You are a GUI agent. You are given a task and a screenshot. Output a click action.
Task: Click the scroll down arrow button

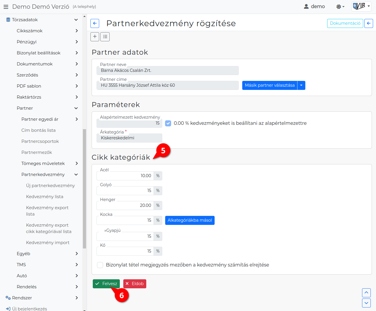[x=366, y=303]
